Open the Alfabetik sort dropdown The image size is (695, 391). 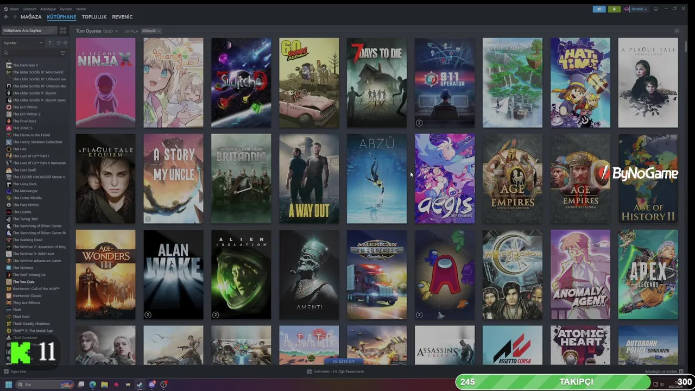tap(151, 31)
